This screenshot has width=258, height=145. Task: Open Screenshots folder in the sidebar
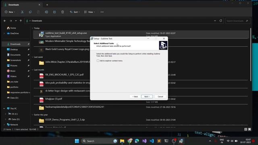14,60
